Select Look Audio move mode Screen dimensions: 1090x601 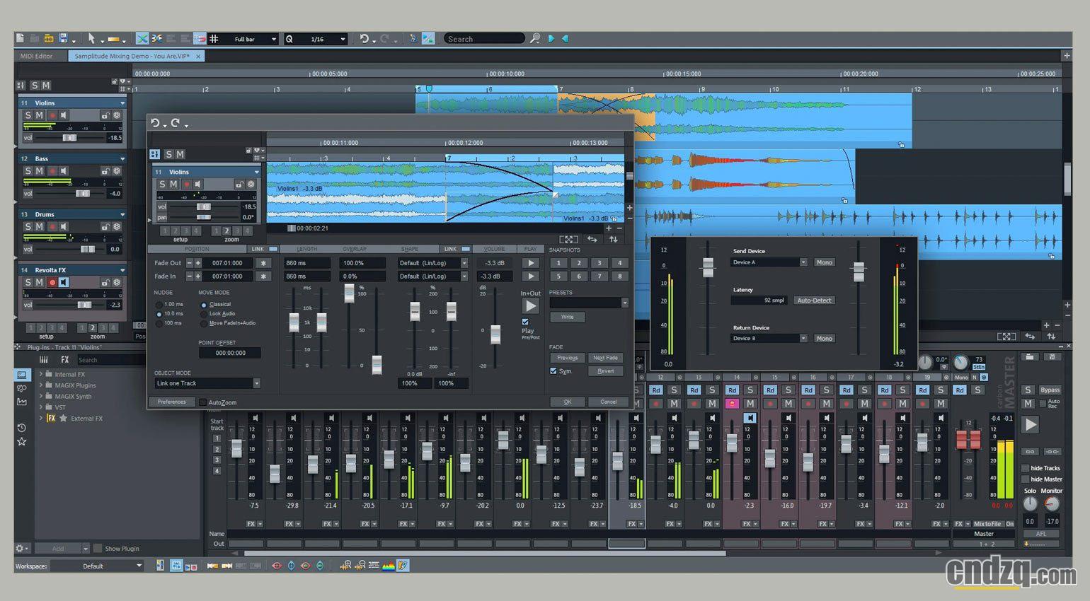(204, 314)
